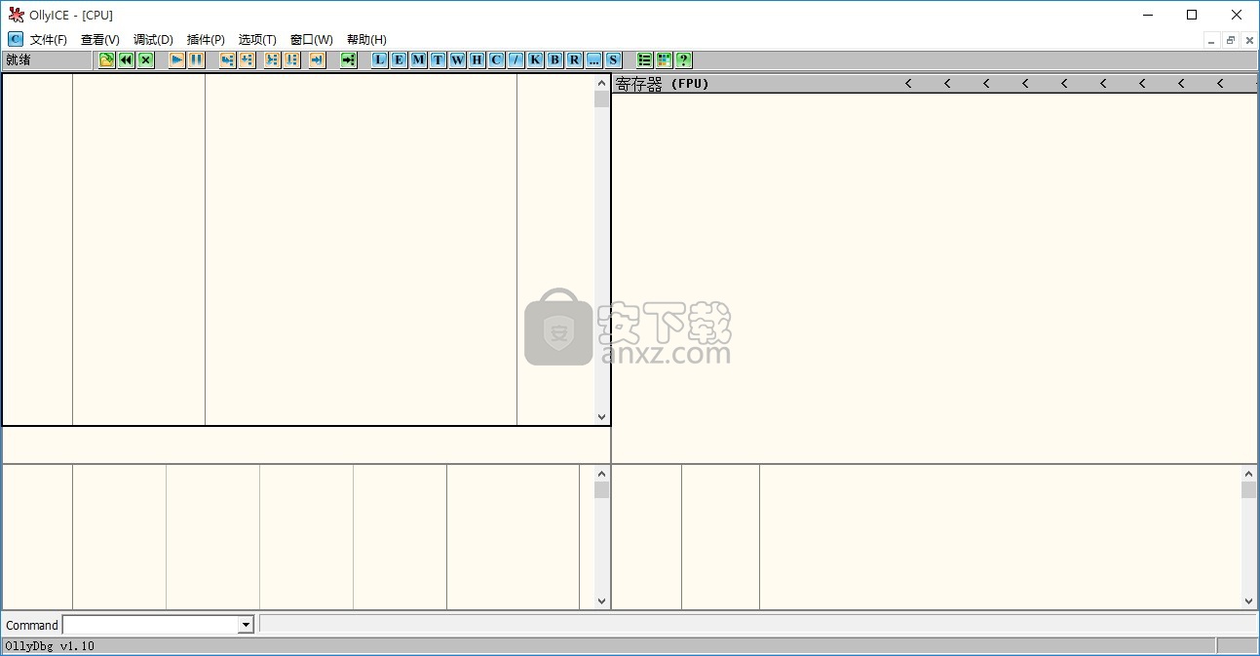
Task: Click the OllyDbg v1.10 status bar text
Action: point(50,646)
